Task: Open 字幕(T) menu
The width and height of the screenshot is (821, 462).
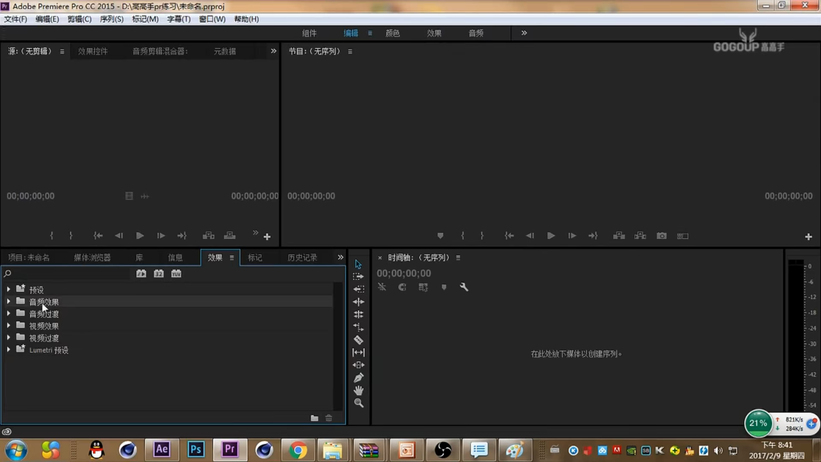Action: tap(179, 19)
